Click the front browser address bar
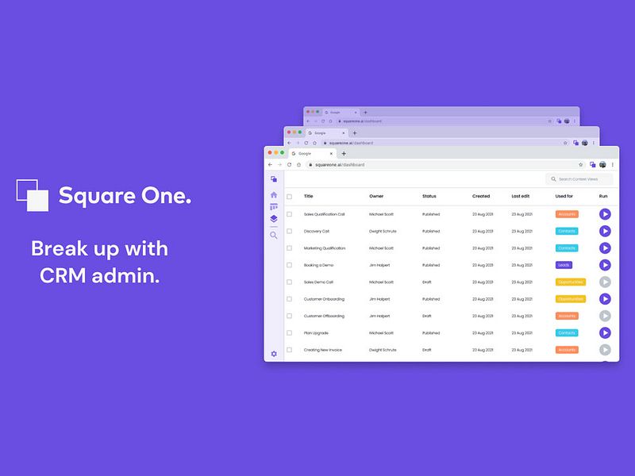The width and height of the screenshot is (635, 476). tap(445, 165)
